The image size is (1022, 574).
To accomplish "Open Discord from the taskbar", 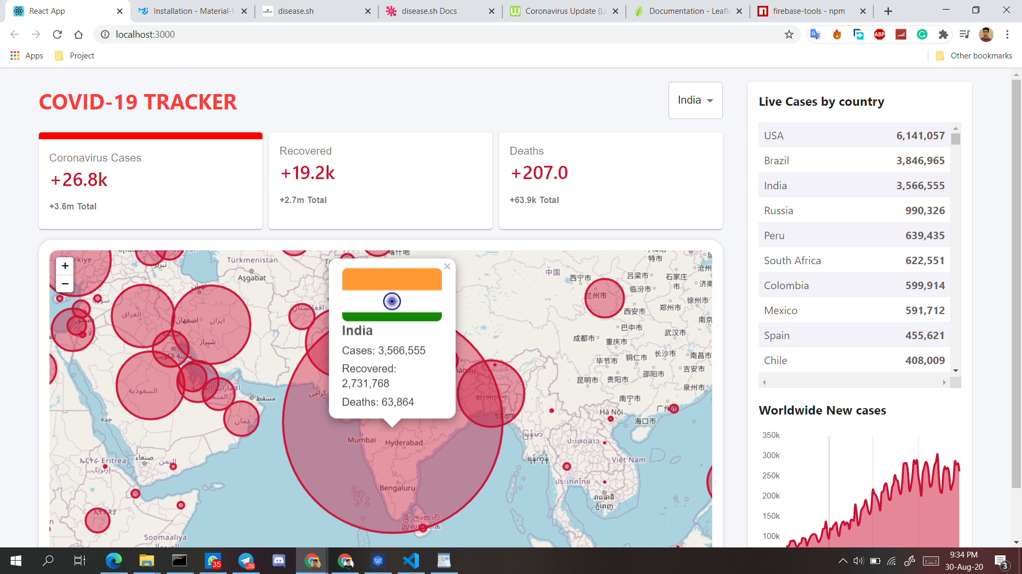I will [279, 561].
